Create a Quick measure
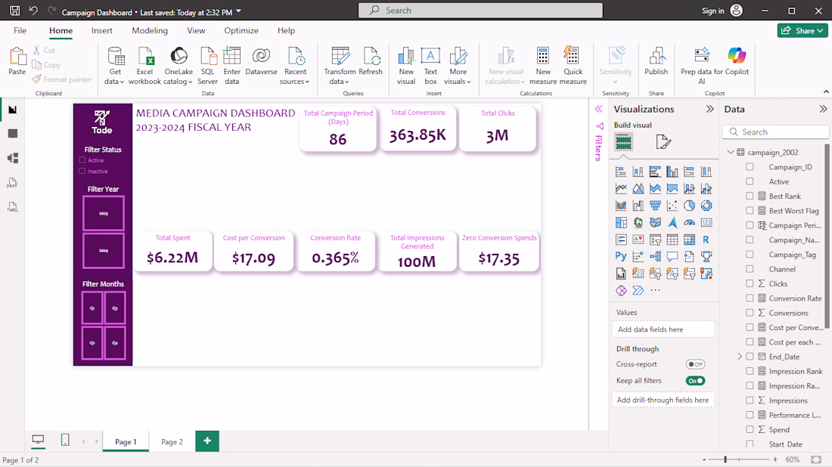 point(573,57)
